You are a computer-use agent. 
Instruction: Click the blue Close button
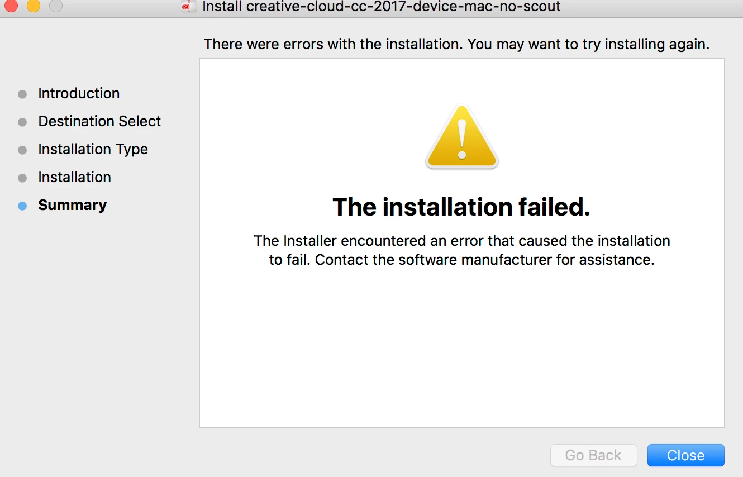[x=685, y=455]
